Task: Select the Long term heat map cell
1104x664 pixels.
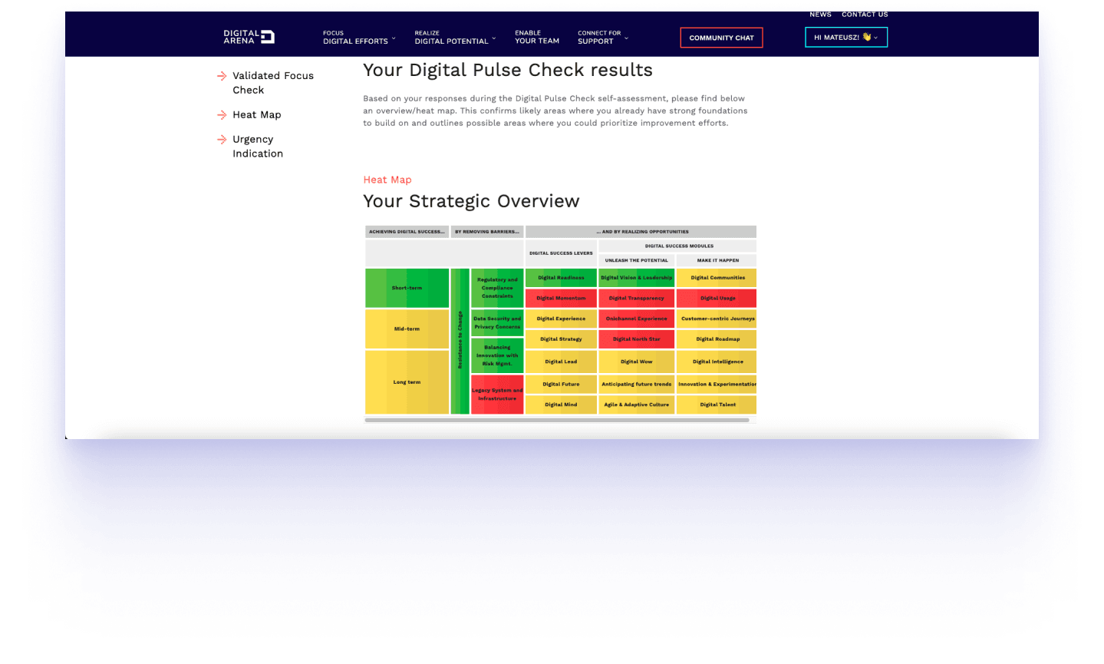Action: [407, 382]
